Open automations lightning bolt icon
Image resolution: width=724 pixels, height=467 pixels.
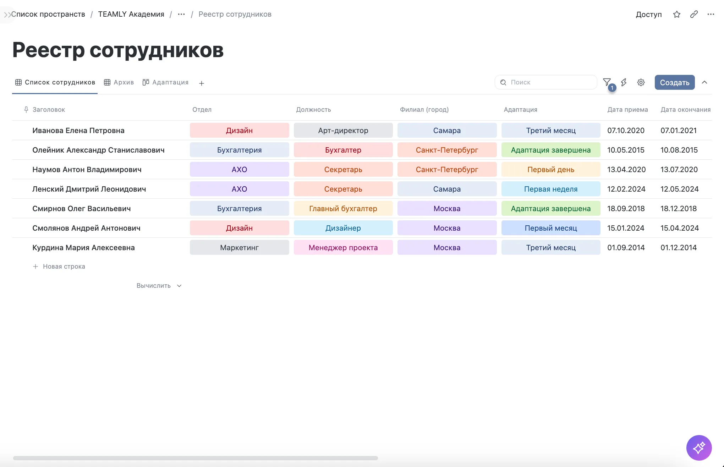click(x=624, y=82)
